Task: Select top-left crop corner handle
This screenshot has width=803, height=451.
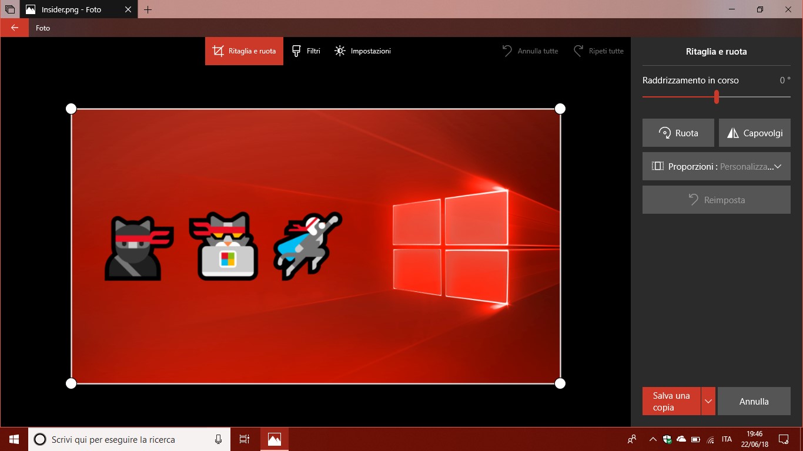Action: coord(71,109)
